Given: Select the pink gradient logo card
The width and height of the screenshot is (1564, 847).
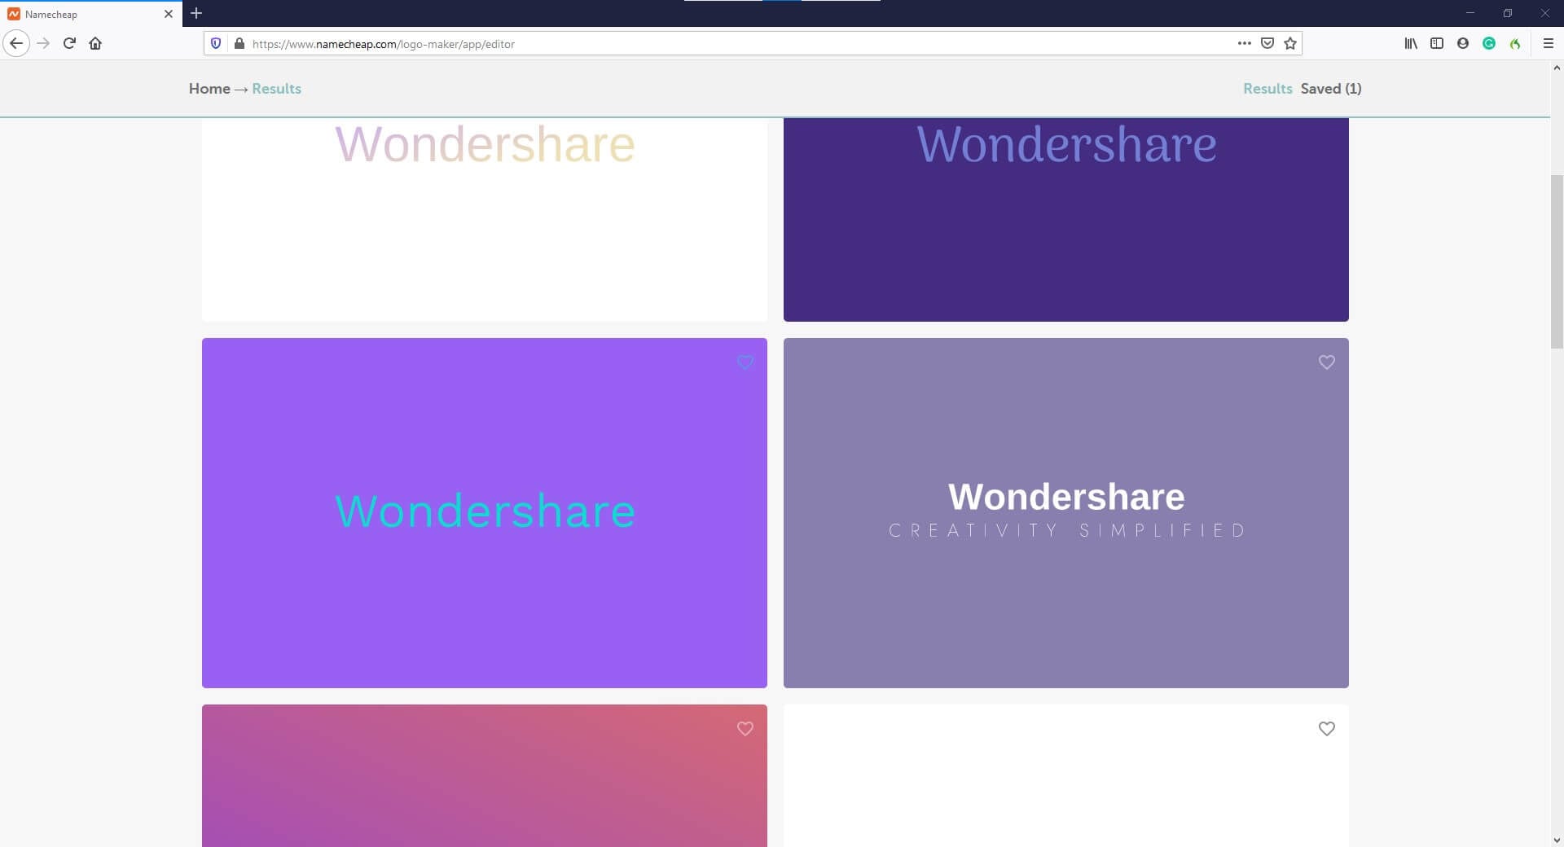Looking at the screenshot, I should [x=485, y=775].
